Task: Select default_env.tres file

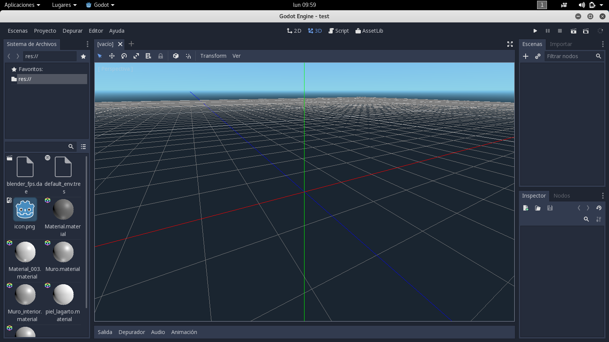Action: point(63,175)
